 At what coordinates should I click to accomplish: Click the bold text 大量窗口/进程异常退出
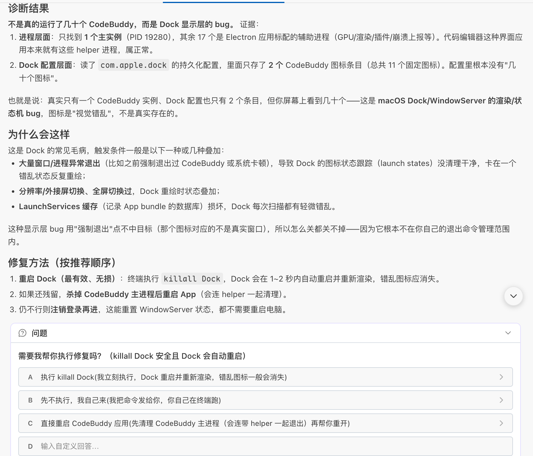[x=60, y=163]
